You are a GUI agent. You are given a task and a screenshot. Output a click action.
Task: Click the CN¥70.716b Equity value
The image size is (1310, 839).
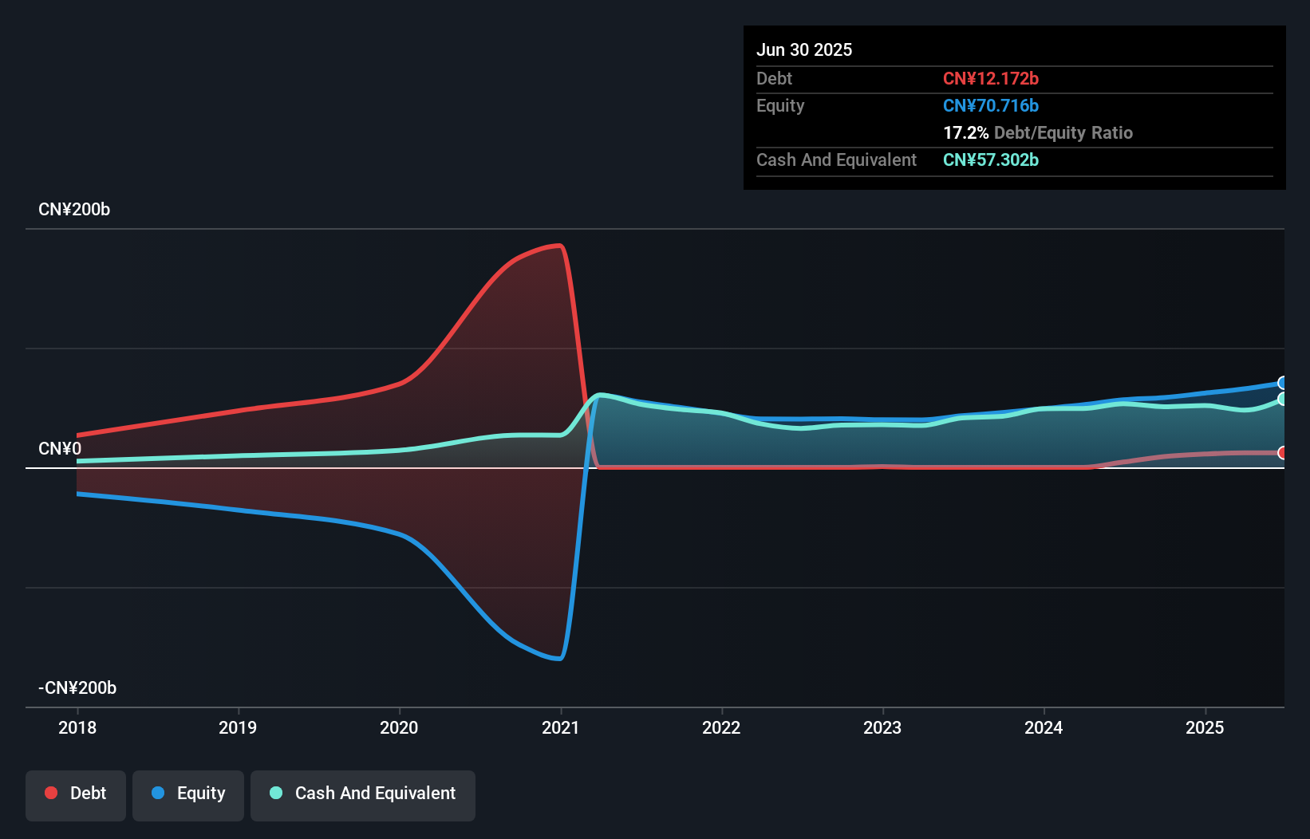click(x=991, y=105)
